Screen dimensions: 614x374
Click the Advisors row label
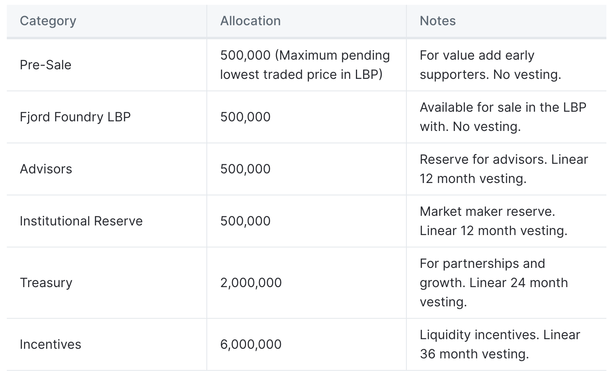coord(46,169)
